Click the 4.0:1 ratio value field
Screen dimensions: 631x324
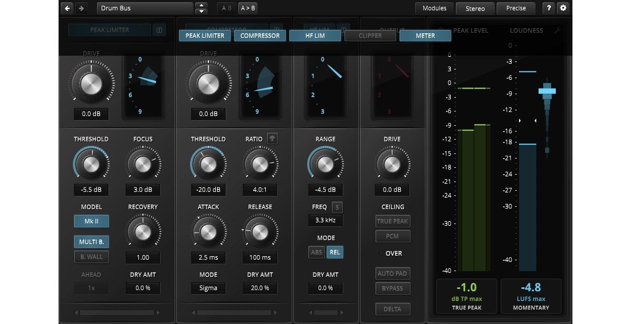coord(260,190)
